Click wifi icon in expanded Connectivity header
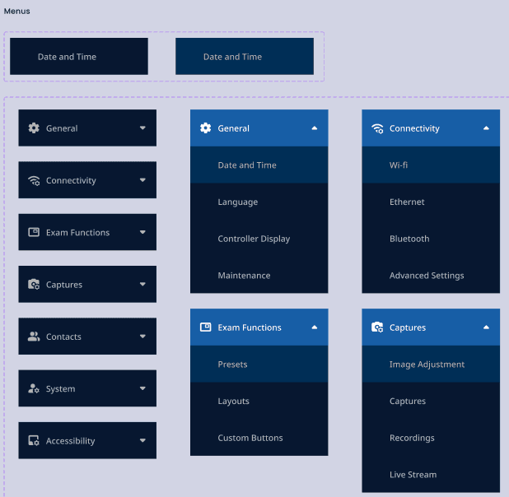This screenshot has width=509, height=497. 377,128
